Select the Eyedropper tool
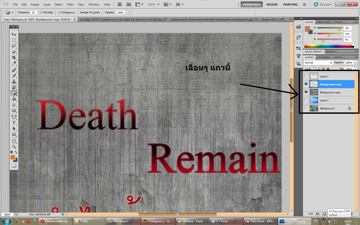 pos(14,63)
